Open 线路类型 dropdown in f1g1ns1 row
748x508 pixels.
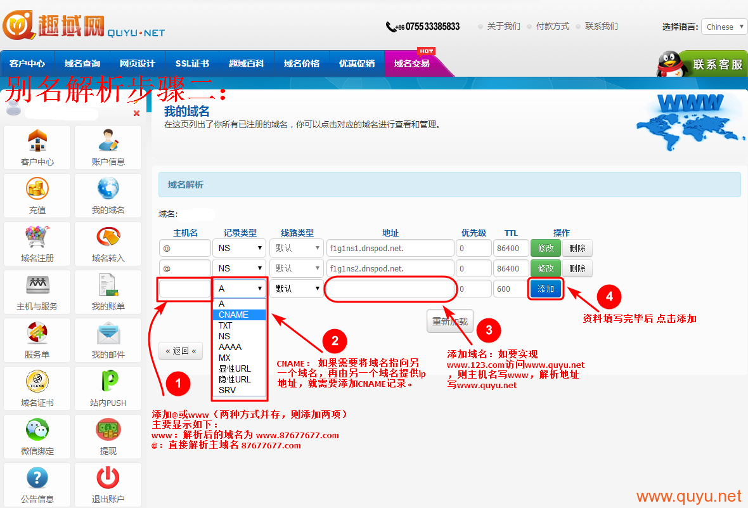tap(297, 248)
